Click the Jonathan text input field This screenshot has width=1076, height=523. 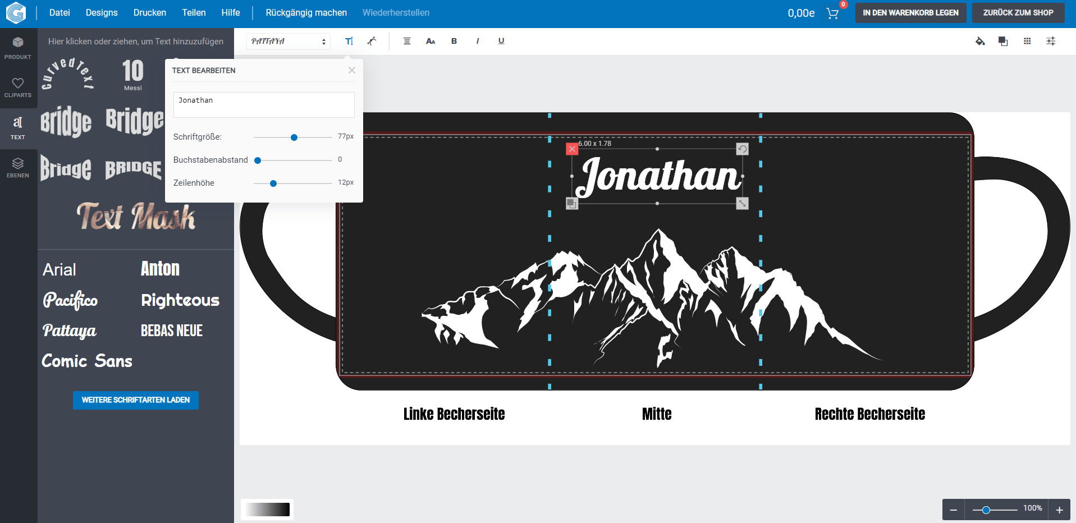264,105
